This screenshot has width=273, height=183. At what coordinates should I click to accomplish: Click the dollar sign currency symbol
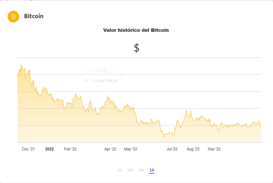click(136, 48)
